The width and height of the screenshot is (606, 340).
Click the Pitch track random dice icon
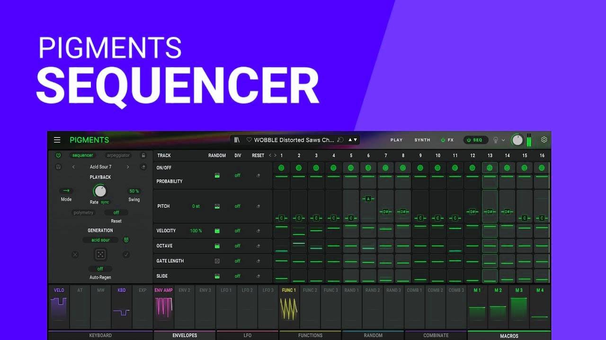click(x=217, y=206)
